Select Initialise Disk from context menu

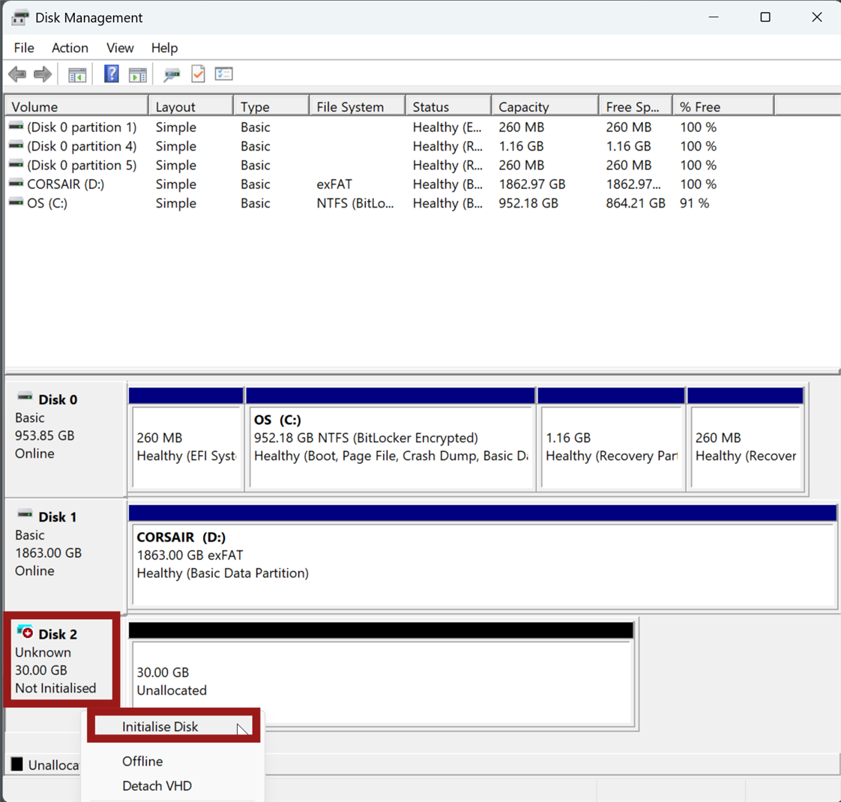160,726
